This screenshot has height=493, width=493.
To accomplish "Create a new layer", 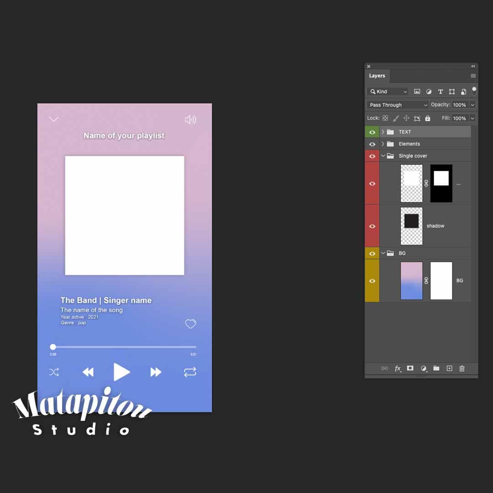I will (449, 368).
